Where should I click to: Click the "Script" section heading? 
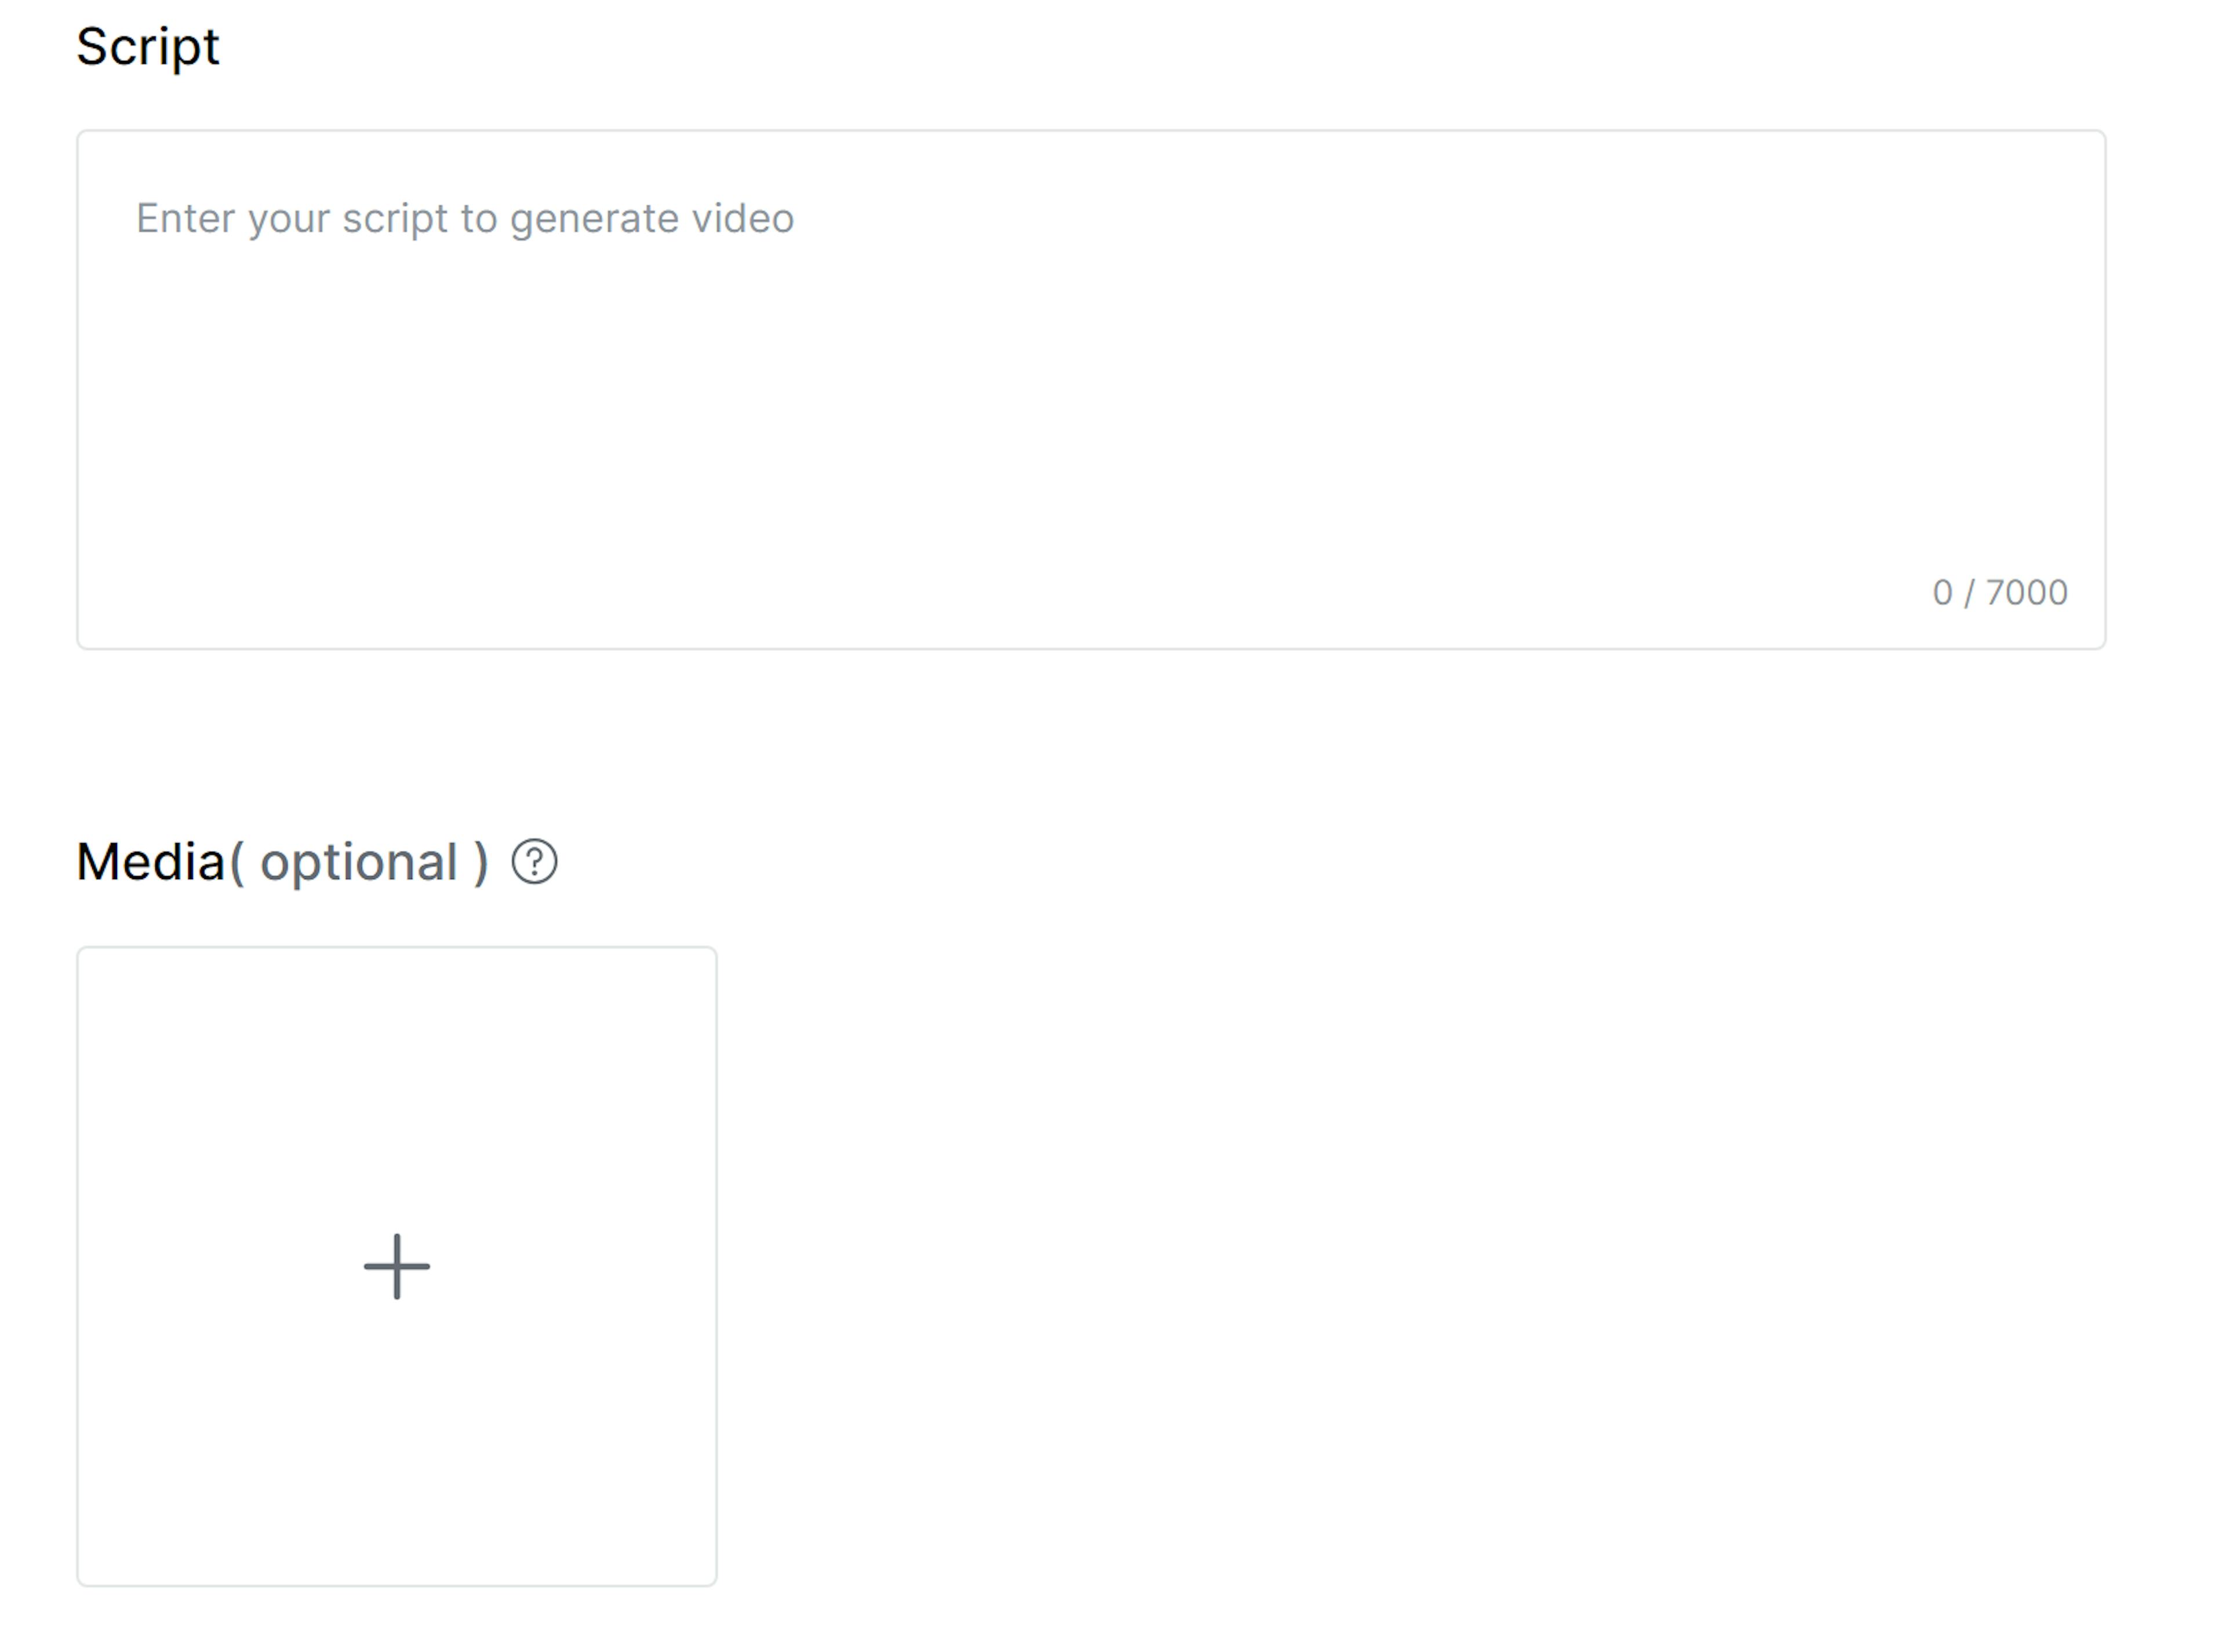tap(148, 46)
